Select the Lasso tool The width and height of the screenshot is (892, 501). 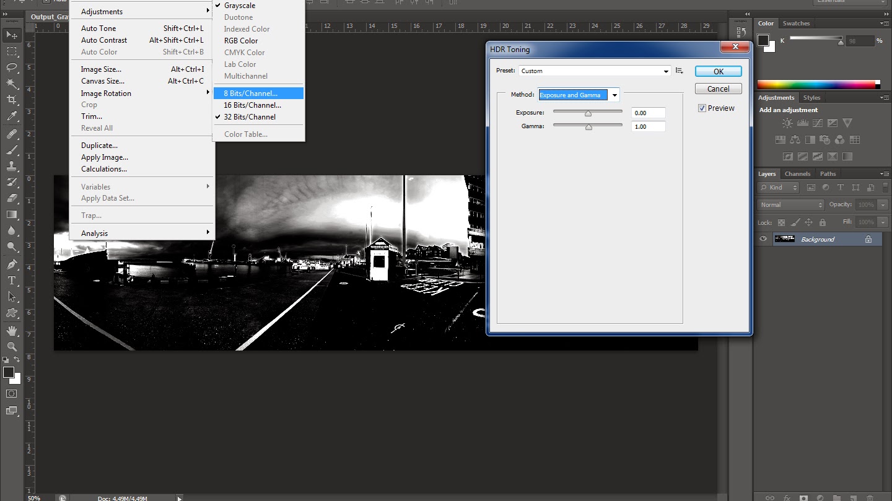tap(12, 68)
